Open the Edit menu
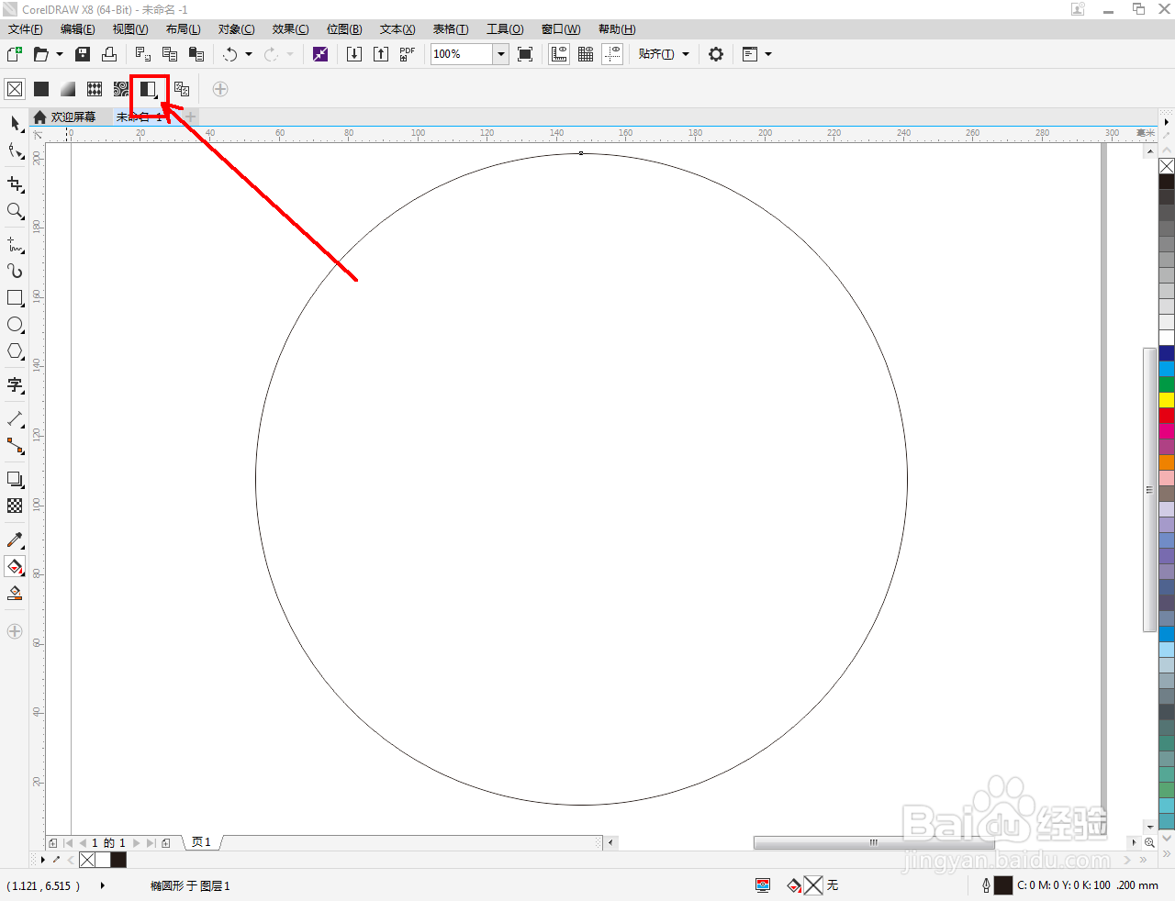1175x901 pixels. tap(78, 29)
